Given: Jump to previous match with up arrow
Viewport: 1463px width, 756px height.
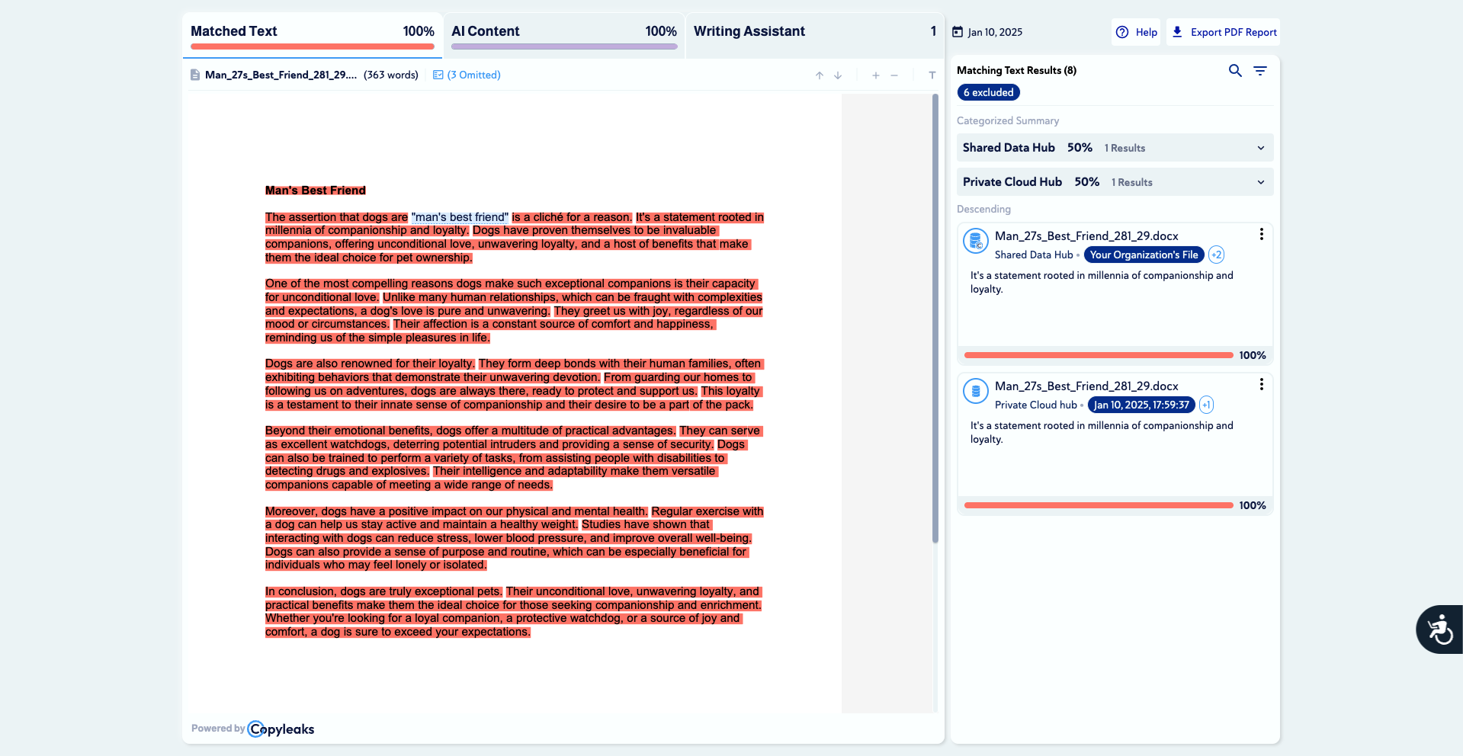Looking at the screenshot, I should [x=820, y=75].
